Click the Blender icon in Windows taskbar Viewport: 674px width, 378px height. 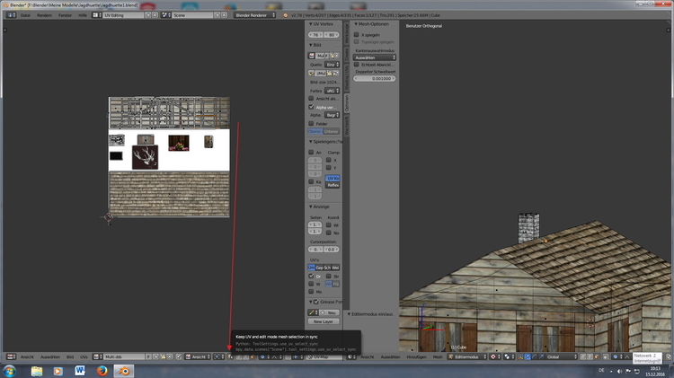pyautogui.click(x=124, y=371)
